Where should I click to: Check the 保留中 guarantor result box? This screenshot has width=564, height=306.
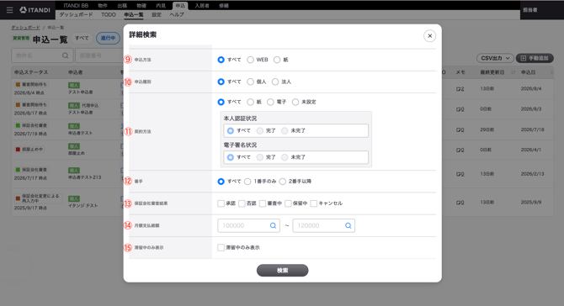click(288, 203)
